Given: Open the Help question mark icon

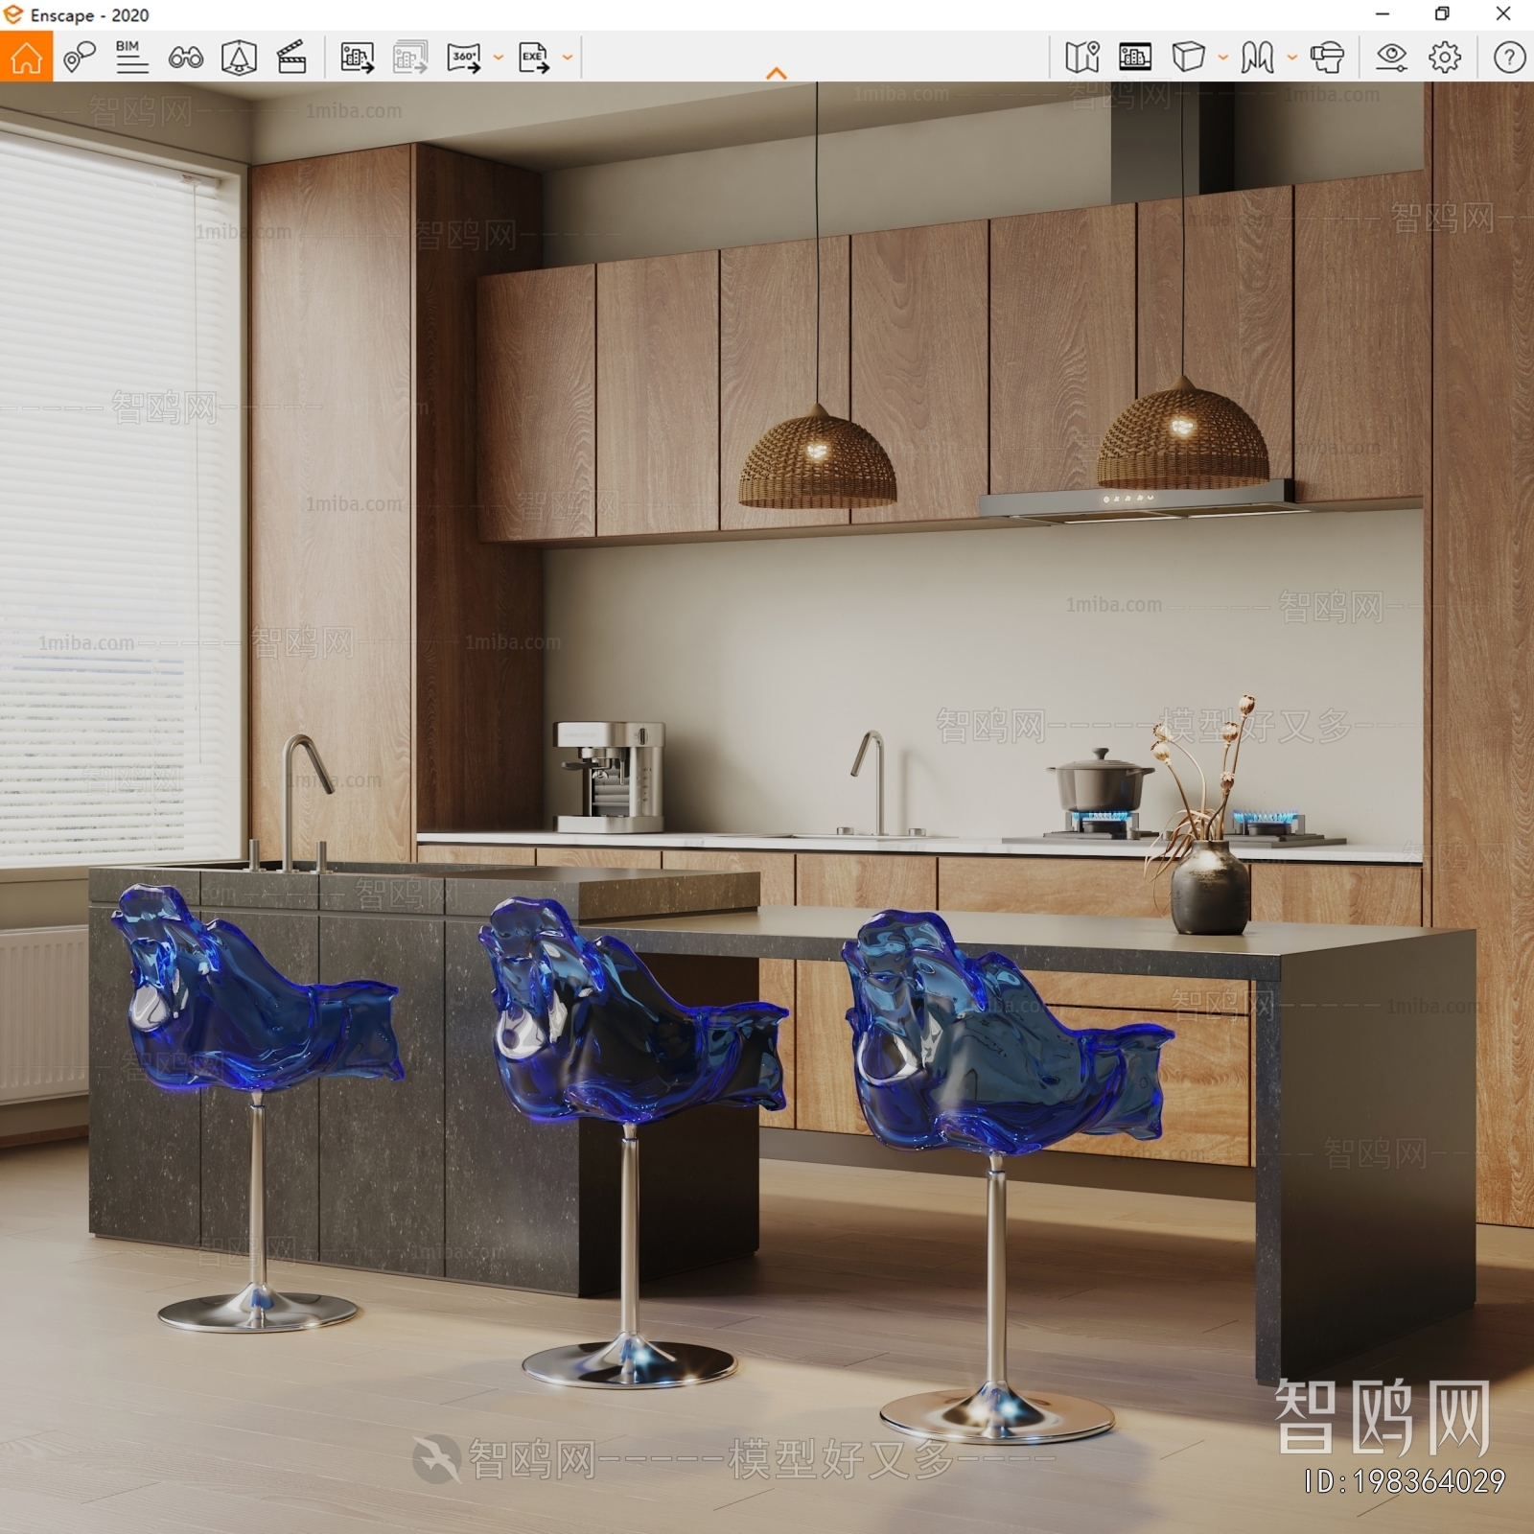Looking at the screenshot, I should (1509, 58).
